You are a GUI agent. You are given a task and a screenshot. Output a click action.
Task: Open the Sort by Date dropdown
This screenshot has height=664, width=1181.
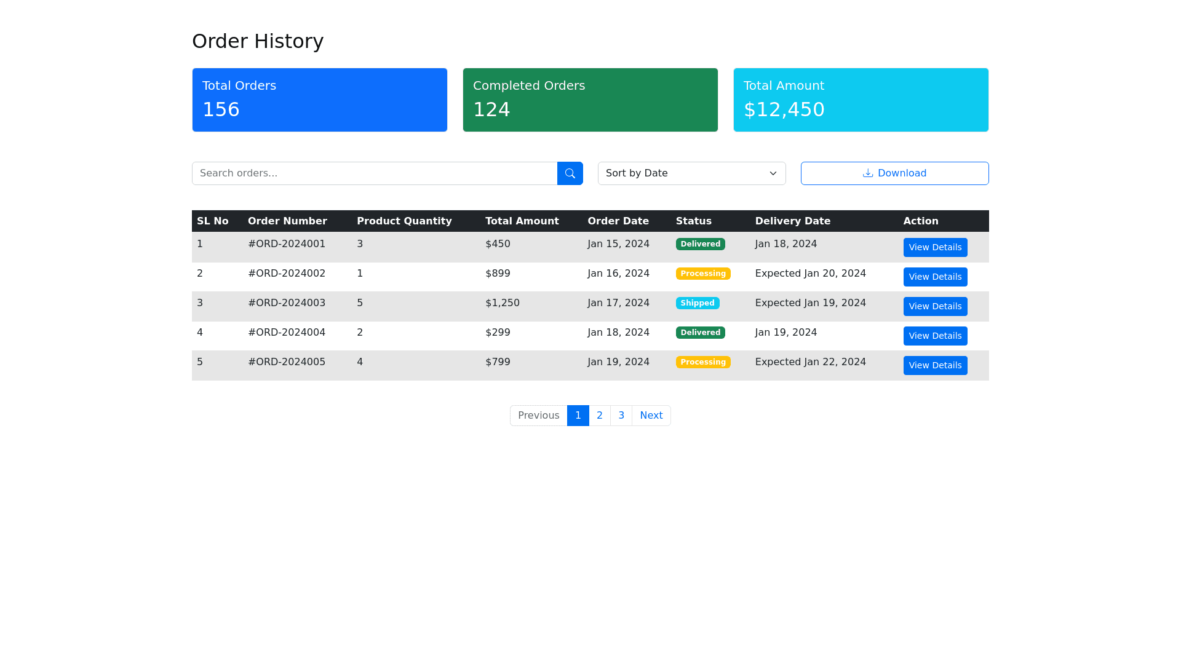(x=691, y=173)
